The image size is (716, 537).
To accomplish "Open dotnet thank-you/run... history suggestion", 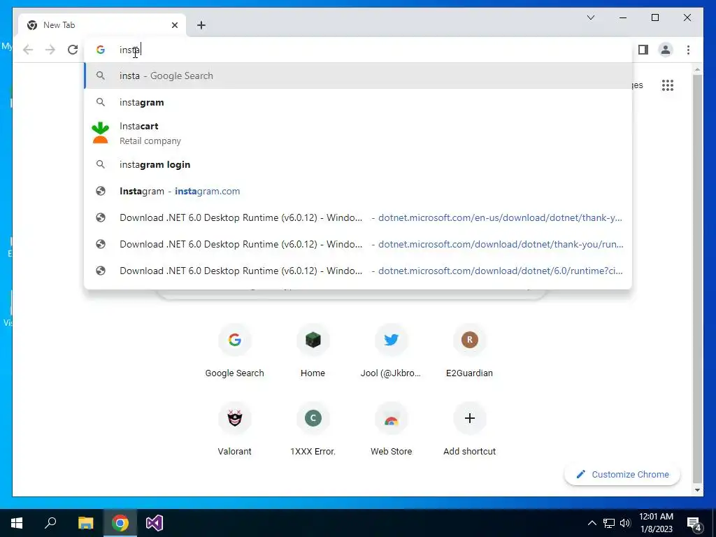I will (358, 244).
